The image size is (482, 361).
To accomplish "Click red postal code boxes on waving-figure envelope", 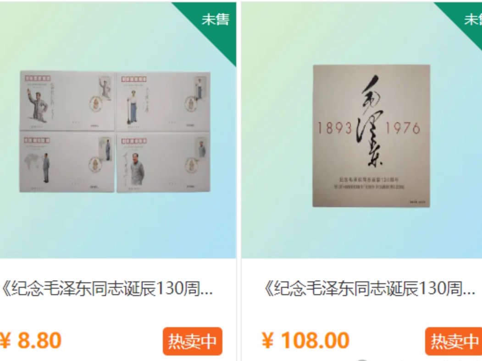I will pos(38,78).
